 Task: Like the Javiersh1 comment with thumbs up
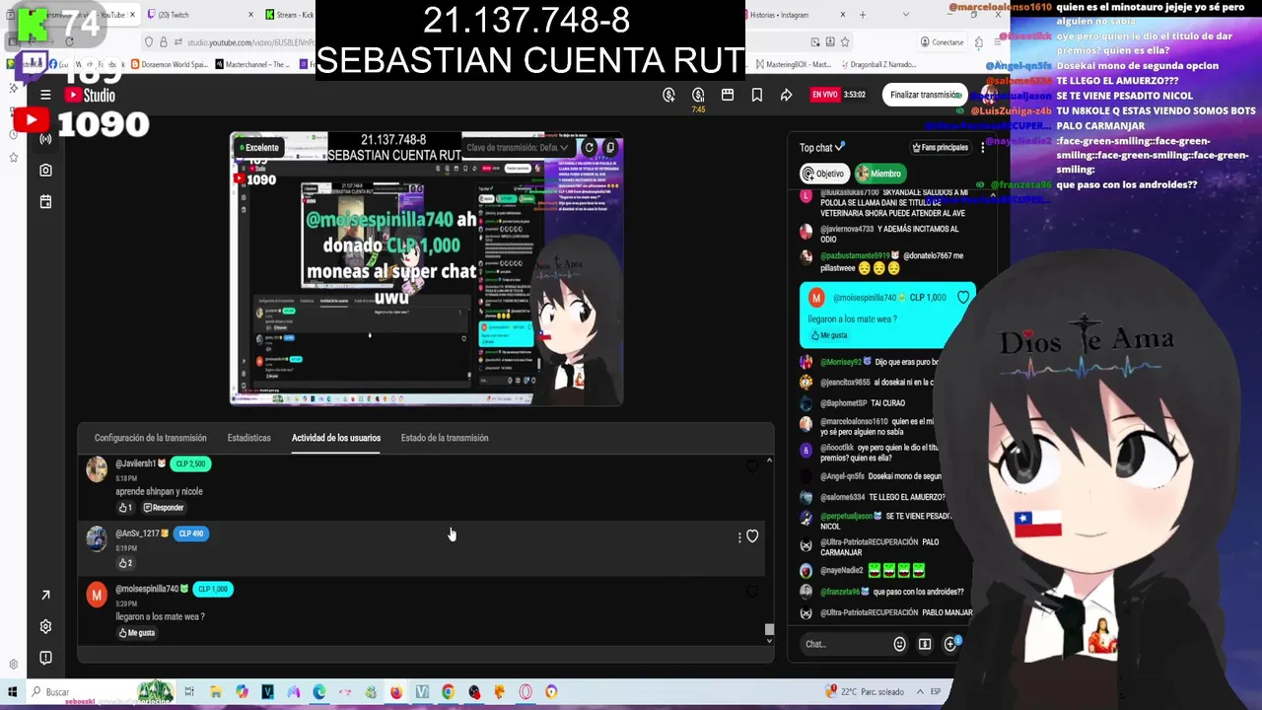pyautogui.click(x=125, y=508)
